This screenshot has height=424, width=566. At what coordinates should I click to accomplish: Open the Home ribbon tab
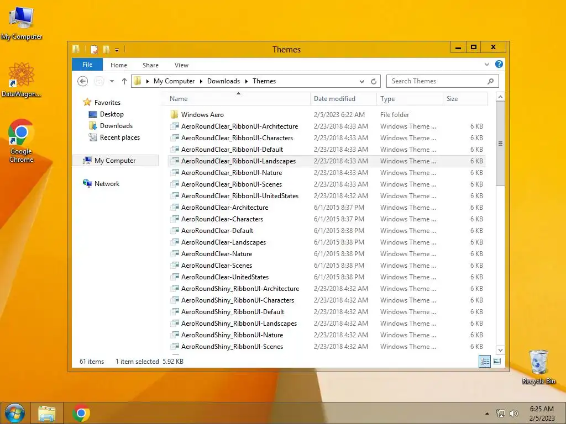pyautogui.click(x=119, y=65)
